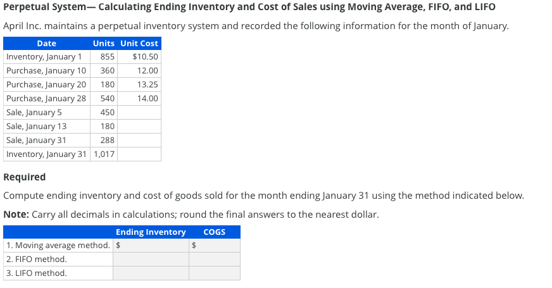Select the Inventory, January 1 row label
This screenshot has width=552, height=288.
(44, 57)
